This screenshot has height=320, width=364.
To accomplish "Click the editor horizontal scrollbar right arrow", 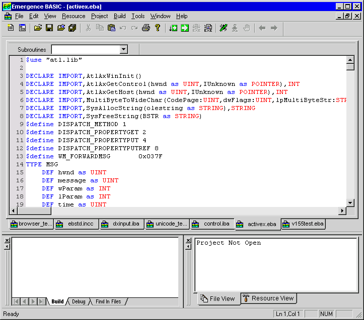I will 342,211.
